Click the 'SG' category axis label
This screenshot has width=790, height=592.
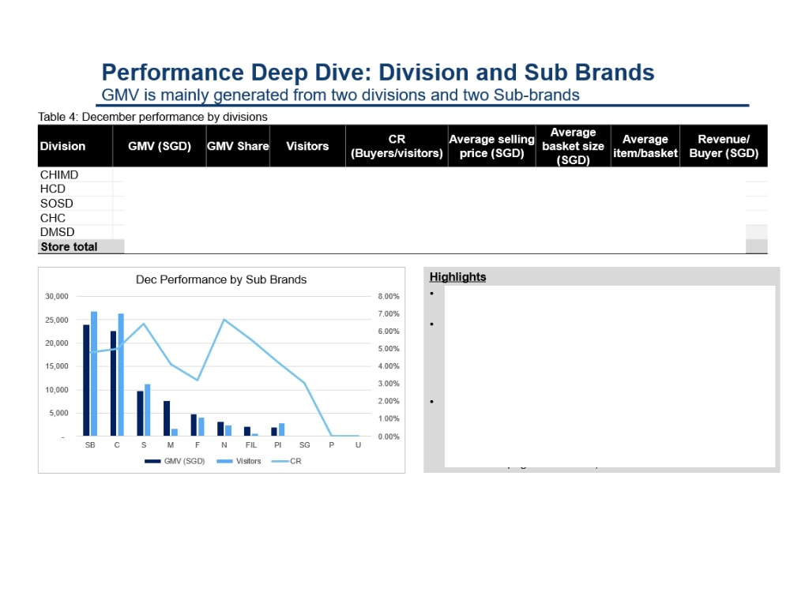304,445
